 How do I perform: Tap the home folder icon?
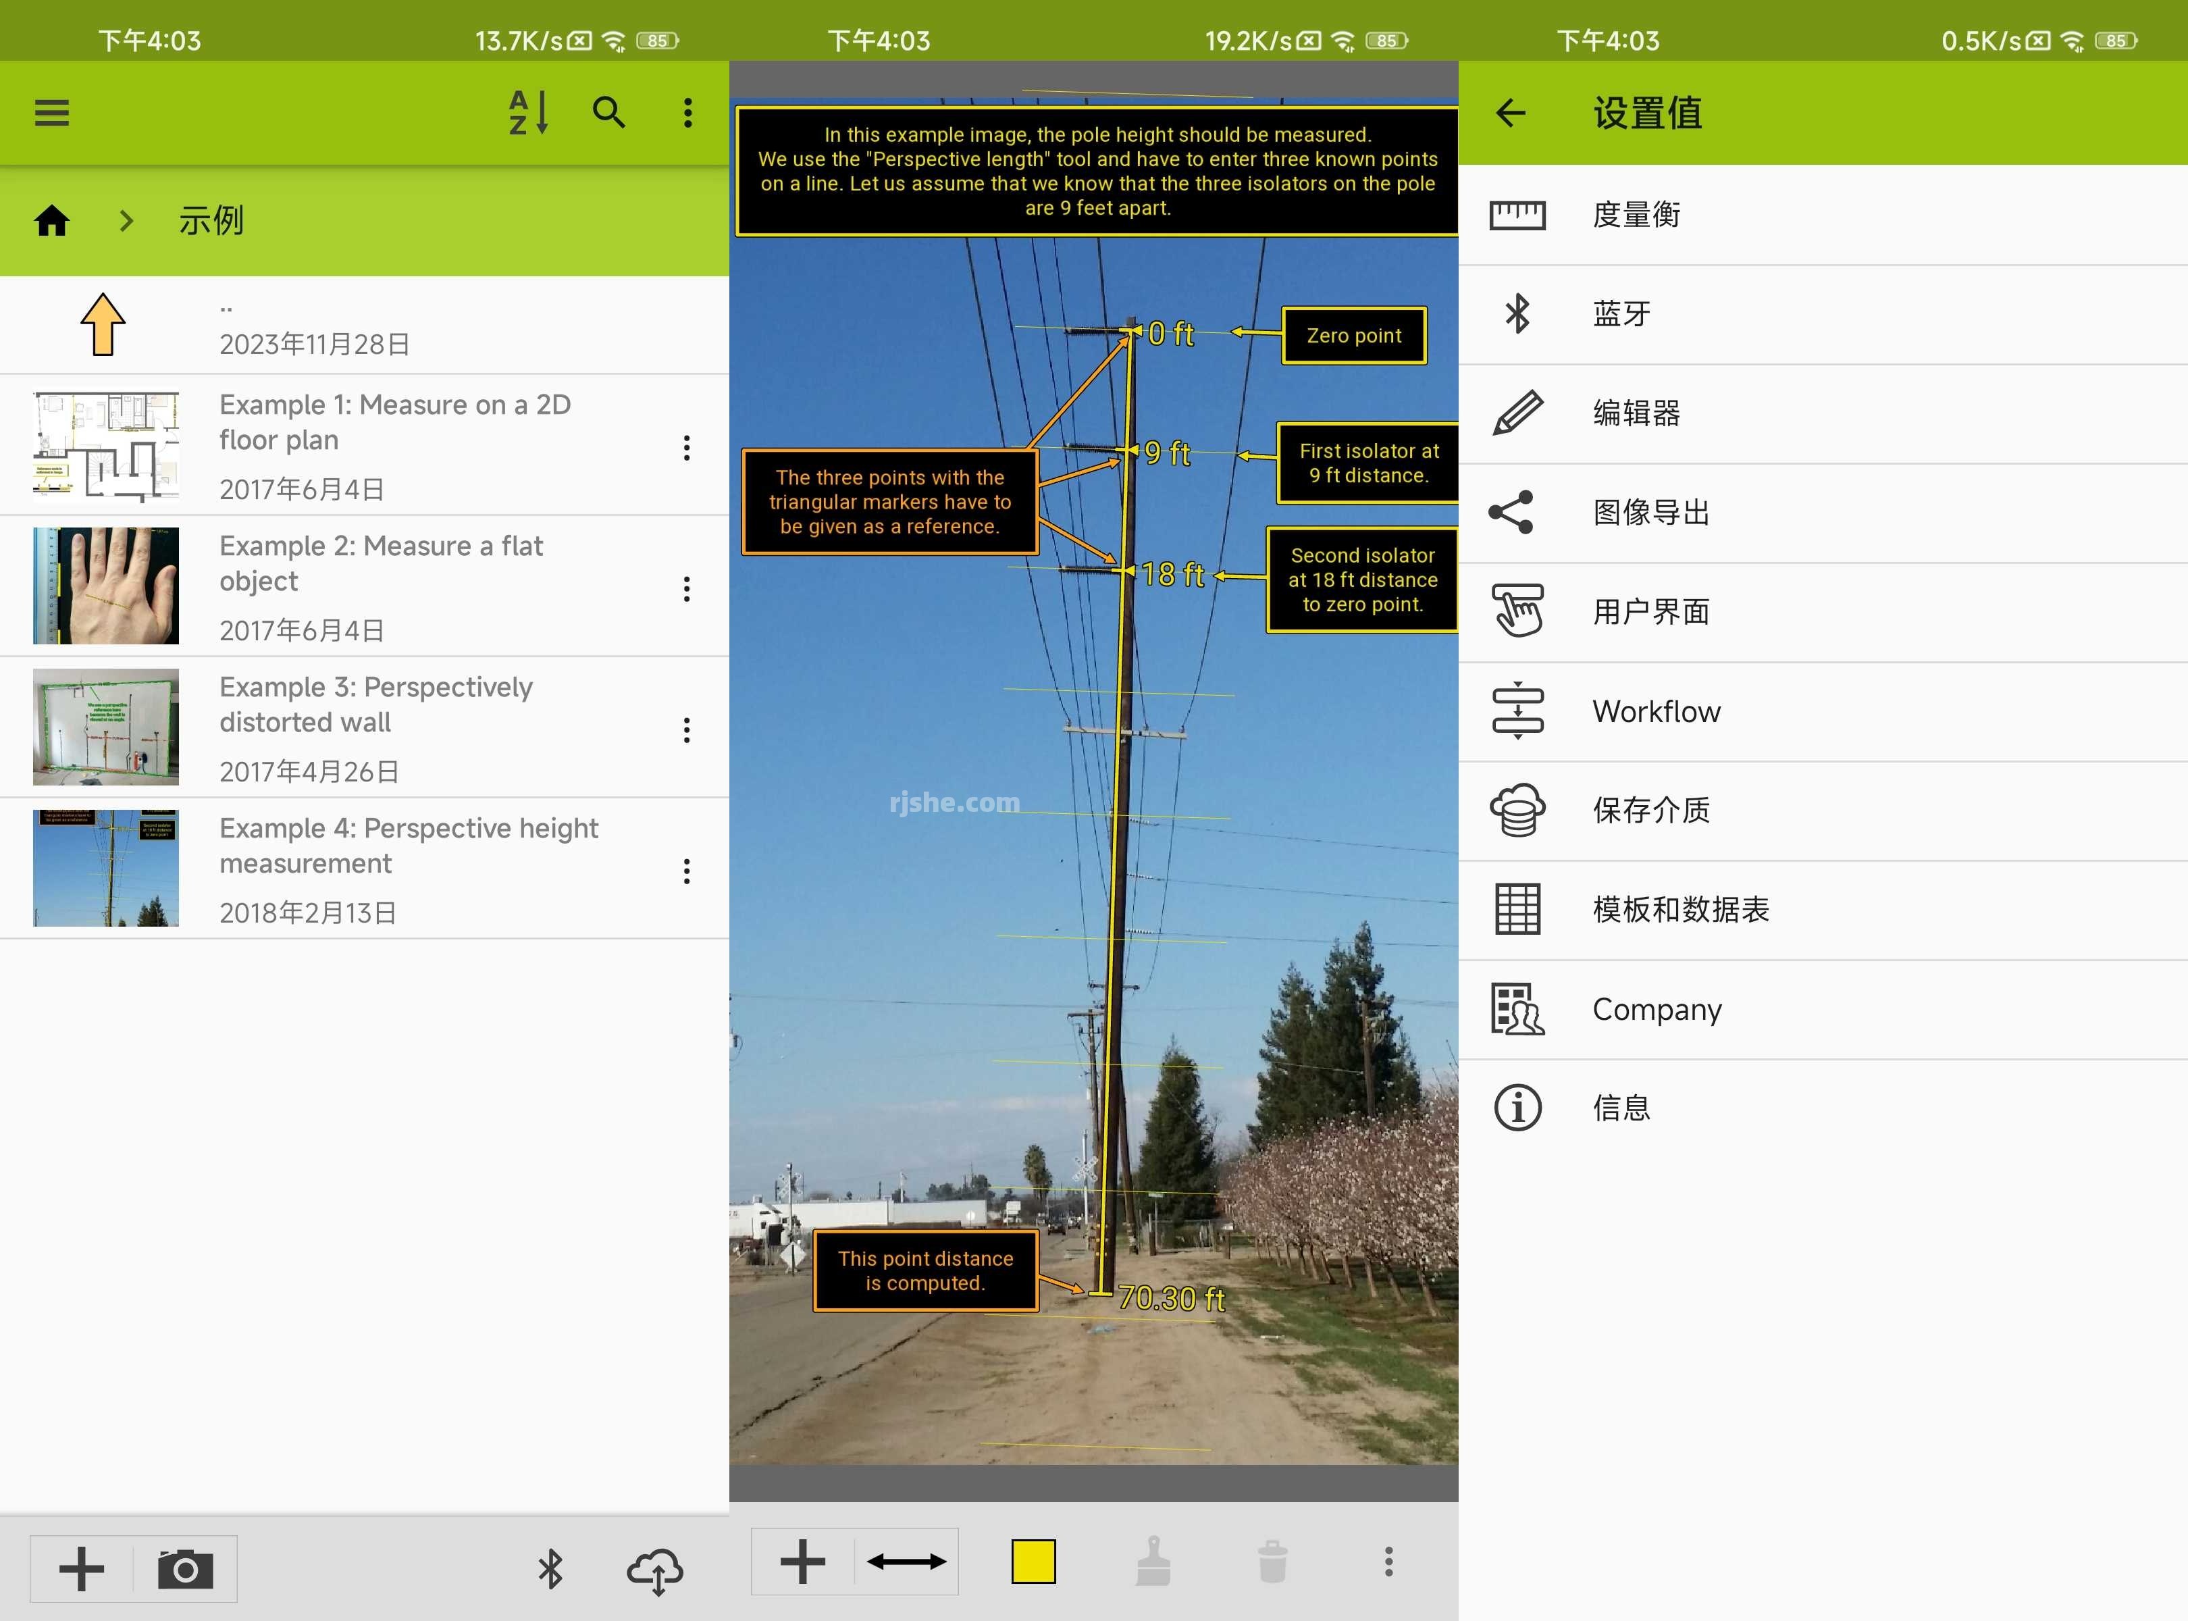52,221
